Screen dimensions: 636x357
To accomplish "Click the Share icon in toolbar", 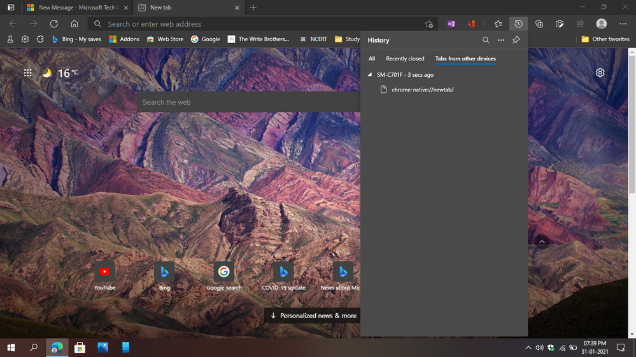I will click(580, 24).
